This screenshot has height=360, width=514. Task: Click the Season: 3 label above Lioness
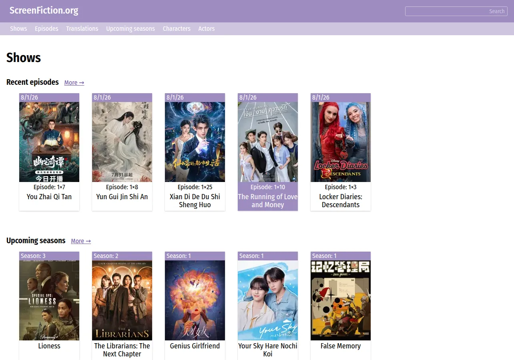(33, 256)
